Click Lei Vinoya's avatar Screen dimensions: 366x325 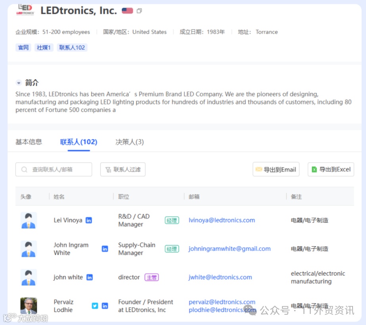click(29, 220)
